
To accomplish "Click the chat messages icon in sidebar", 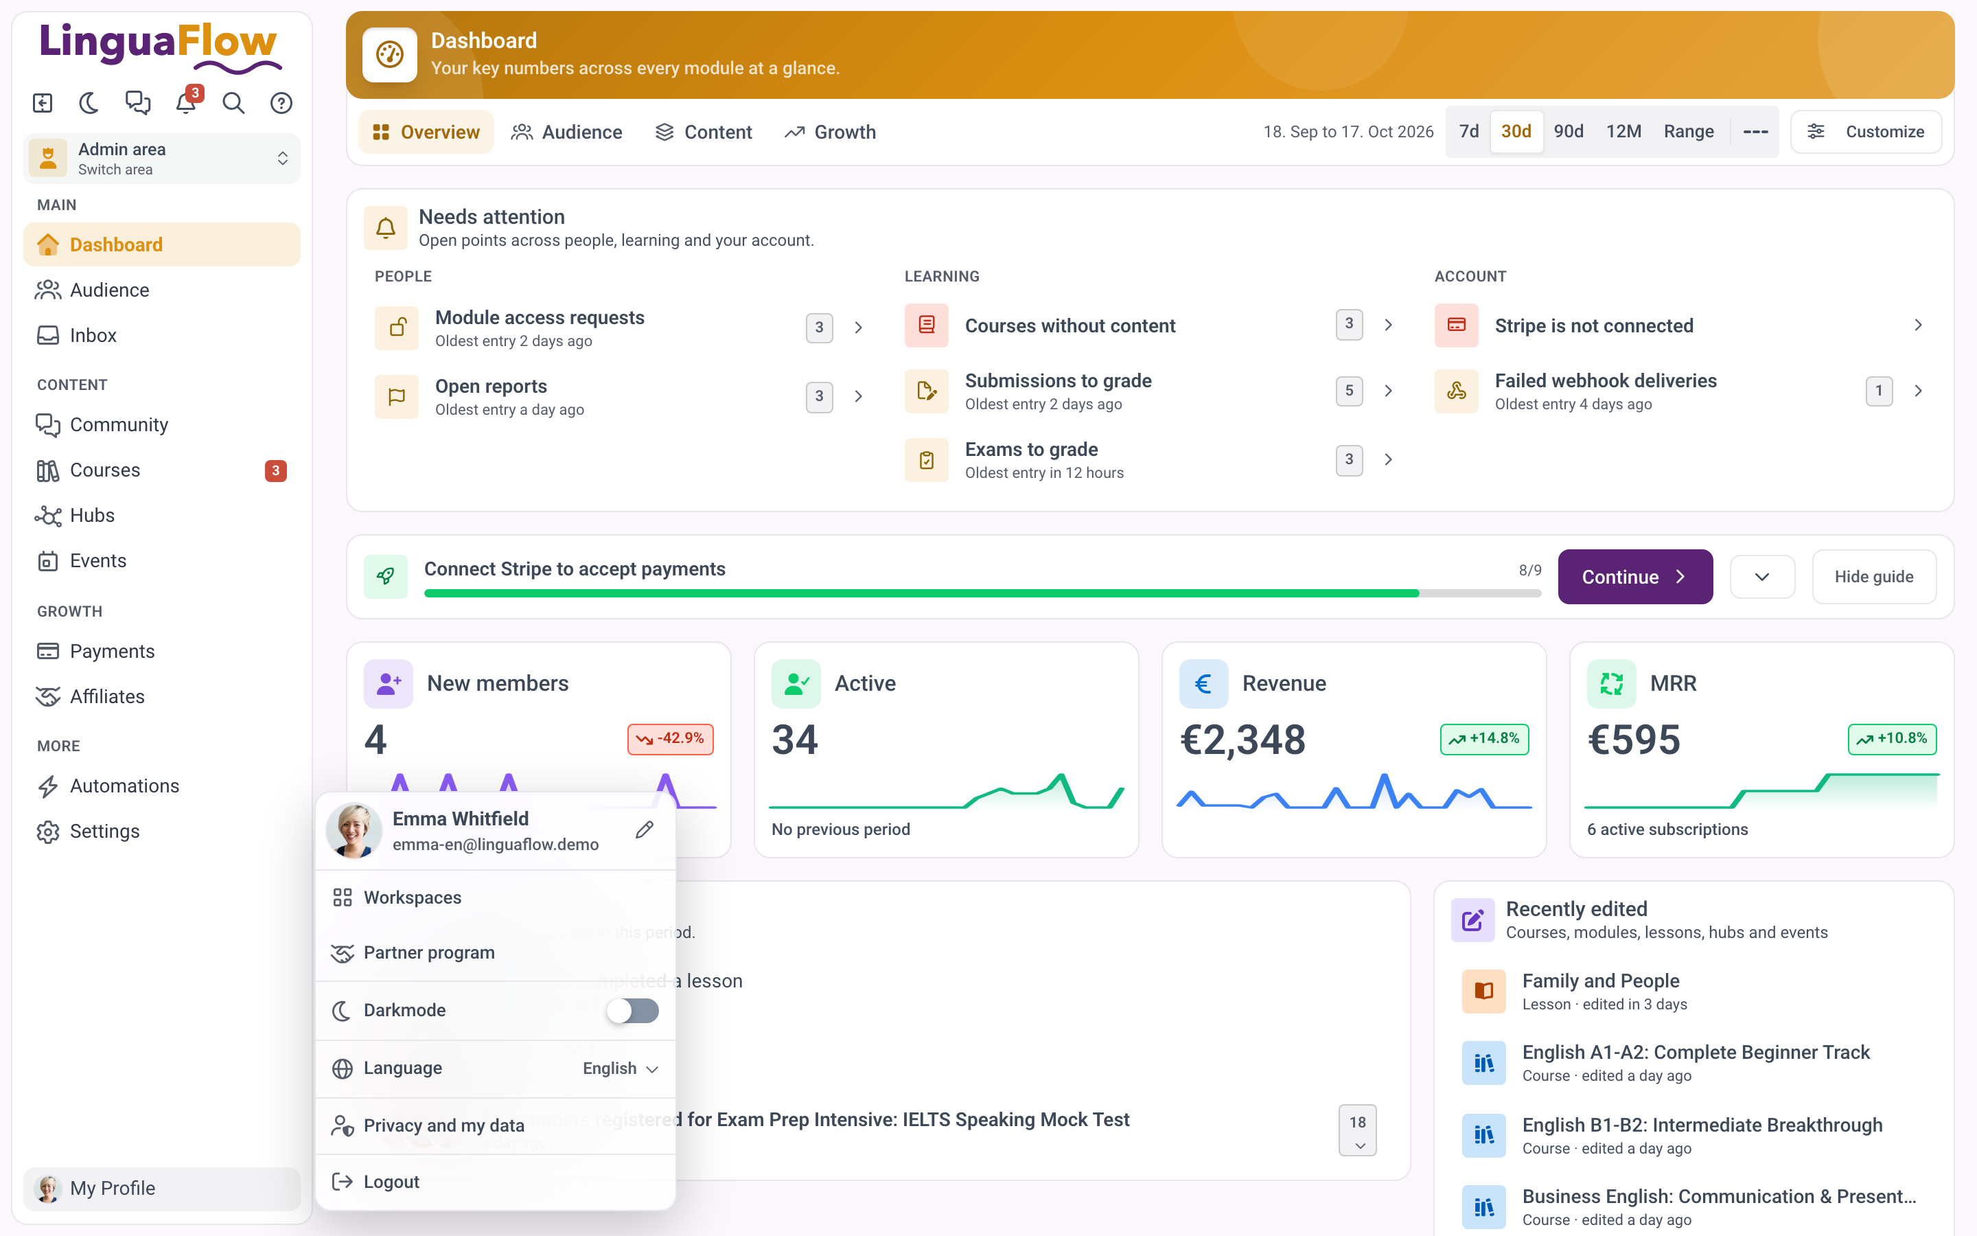I will pyautogui.click(x=138, y=103).
